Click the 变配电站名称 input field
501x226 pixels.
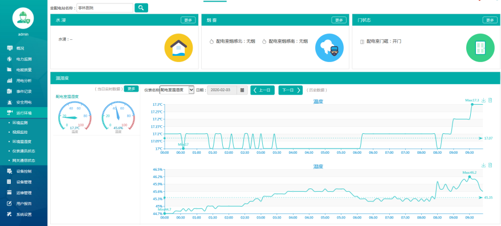105,7
